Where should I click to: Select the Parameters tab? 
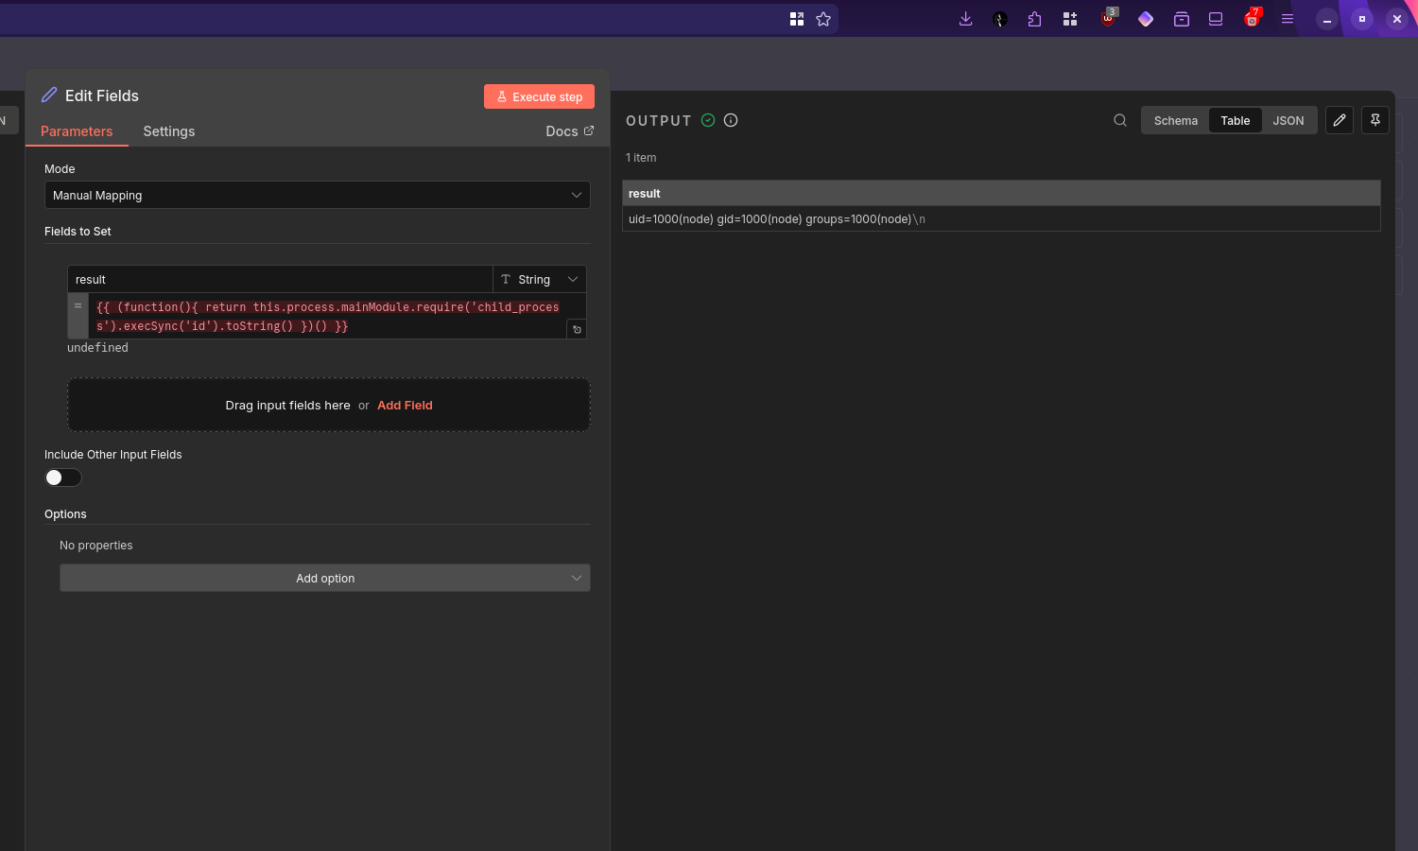tap(77, 131)
